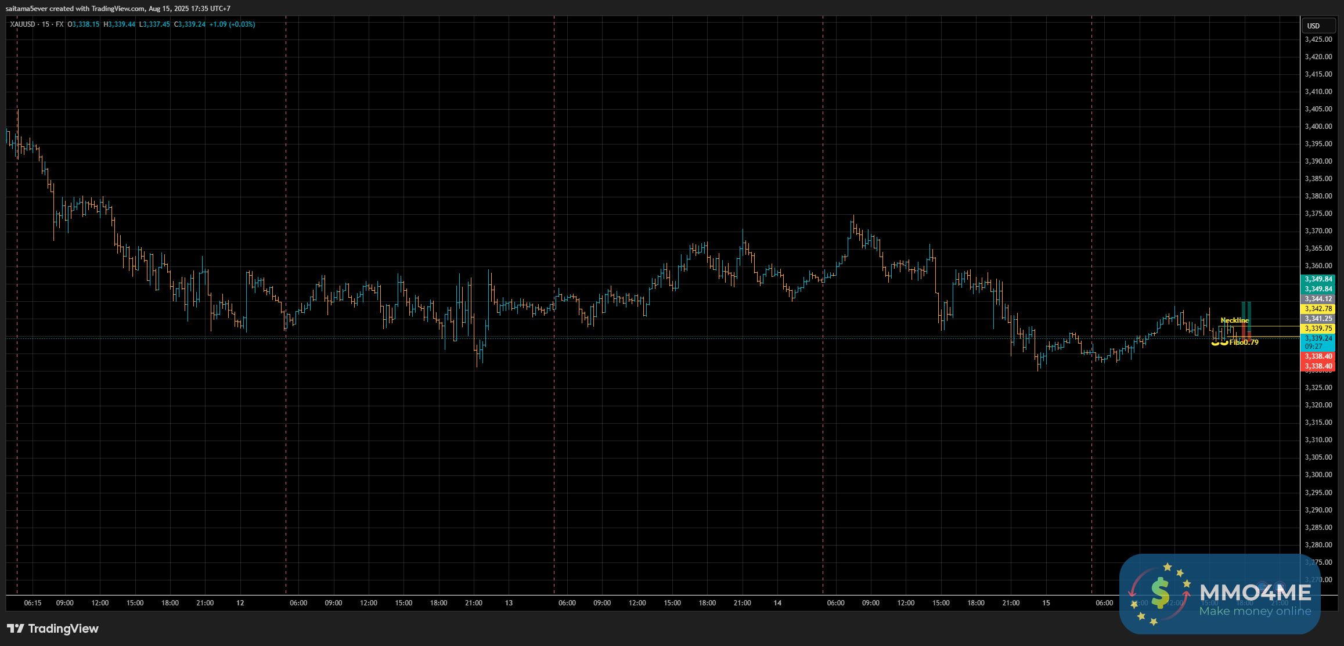Click the second US flag economic event icon
The width and height of the screenshot is (1344, 646).
(x=1278, y=586)
